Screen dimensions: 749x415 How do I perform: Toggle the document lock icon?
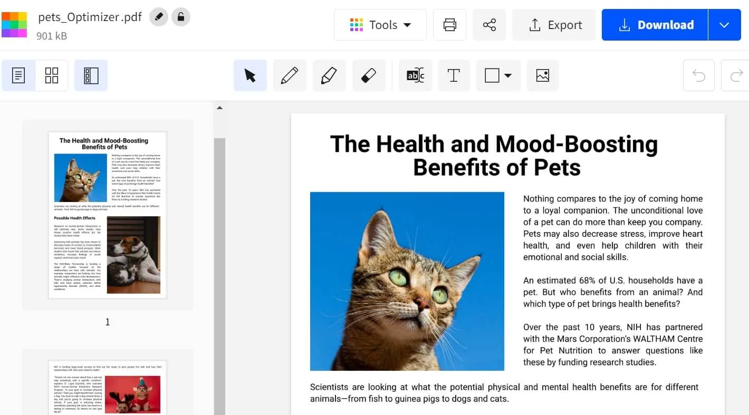pos(181,17)
